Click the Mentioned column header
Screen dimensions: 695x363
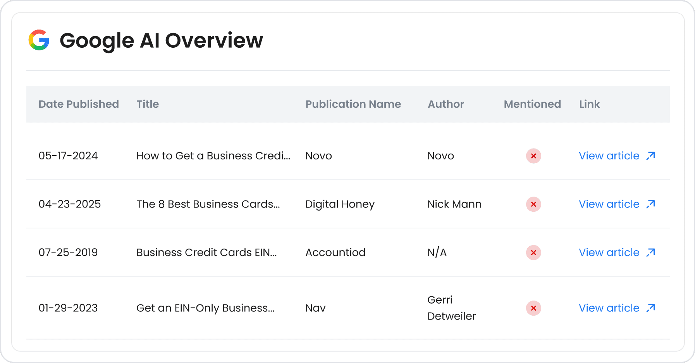(532, 104)
